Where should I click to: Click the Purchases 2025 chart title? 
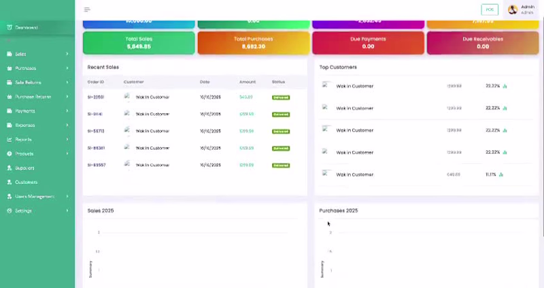338,210
